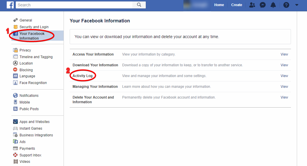Click View for Managing Your Information

click(x=284, y=87)
